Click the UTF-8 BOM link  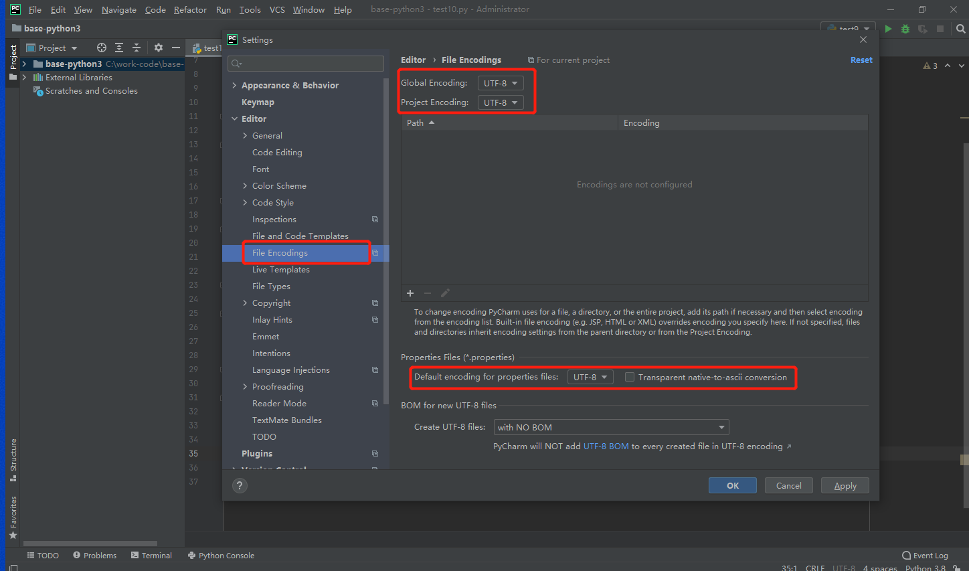pos(606,446)
